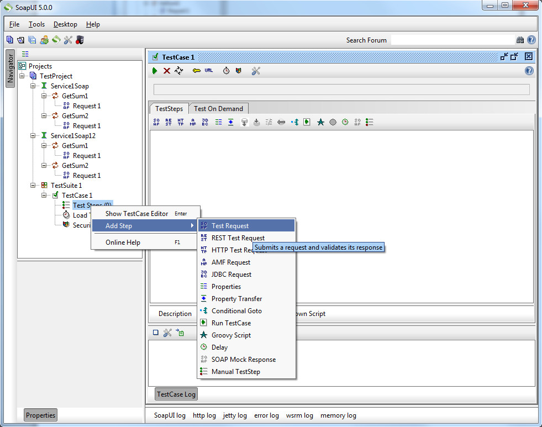
Task: Toggle the Proxy icon in main toolbar
Action: pos(80,40)
